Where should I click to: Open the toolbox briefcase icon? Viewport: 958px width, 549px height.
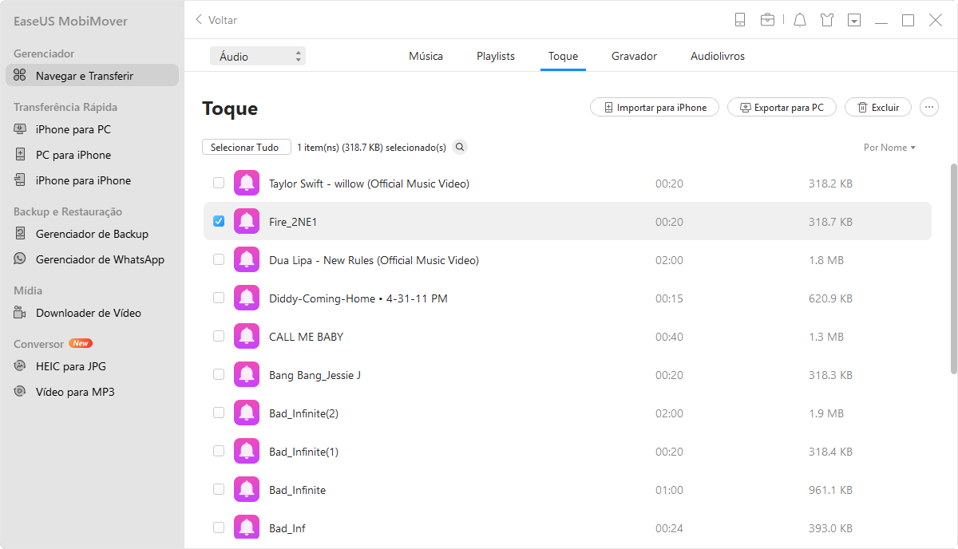(767, 20)
